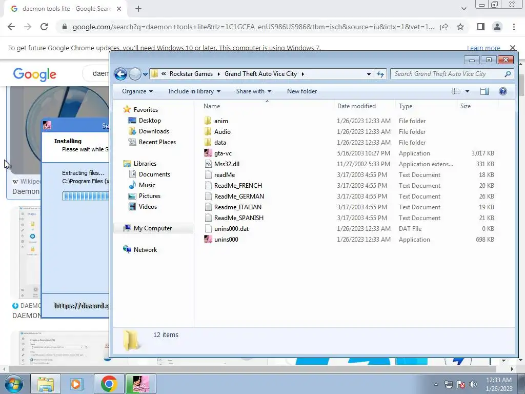Select the Audio folder icon
Screen dimensions: 525x394
[208, 131]
